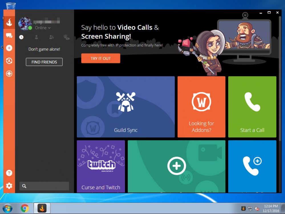Viewport: 285px width, 214px height.
Task: Open the Looking for Addons tile
Action: point(201,107)
